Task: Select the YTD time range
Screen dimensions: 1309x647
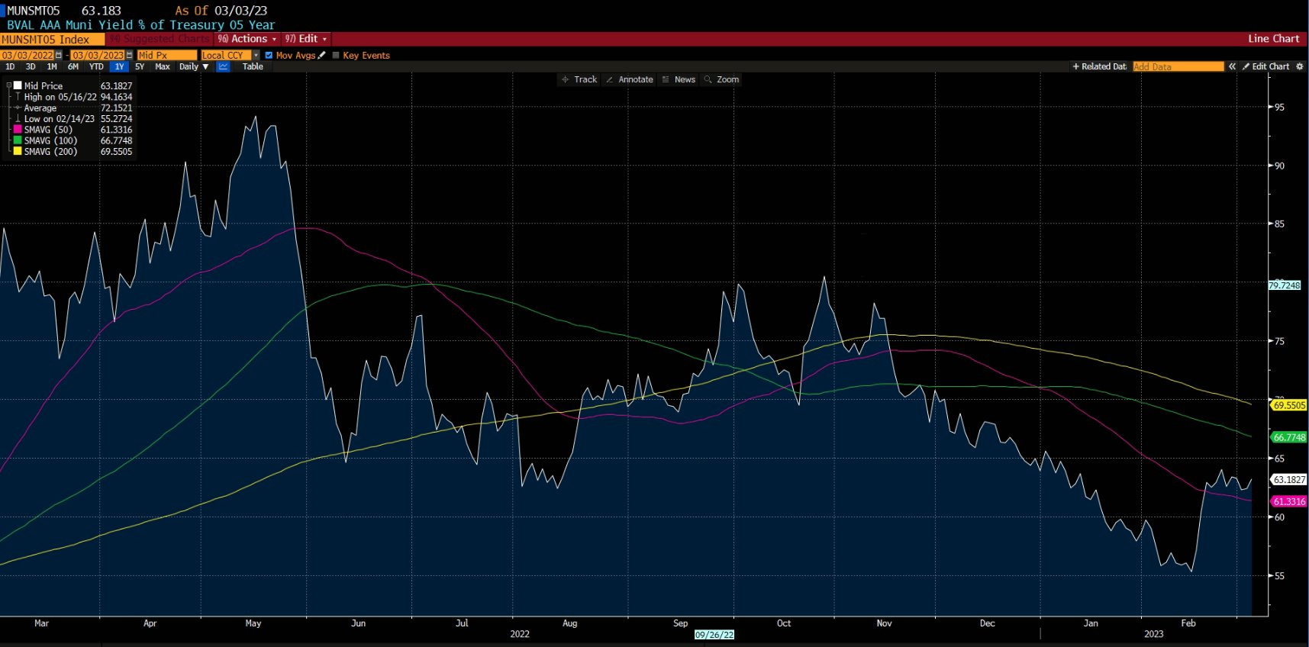Action: 96,66
